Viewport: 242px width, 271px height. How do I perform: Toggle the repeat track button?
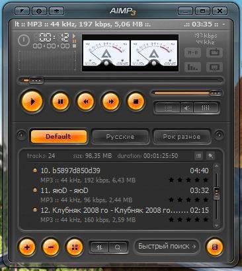pyautogui.click(x=214, y=53)
